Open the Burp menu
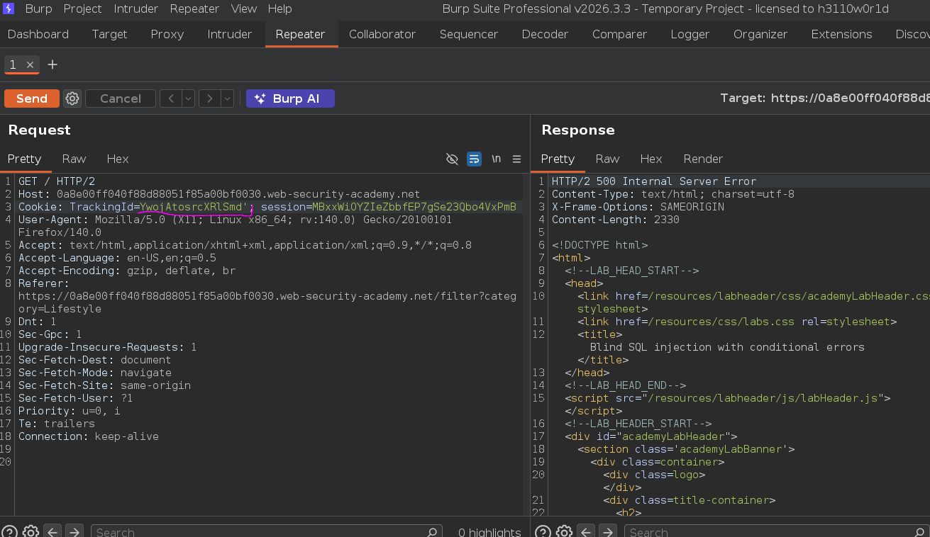 pyautogui.click(x=38, y=9)
